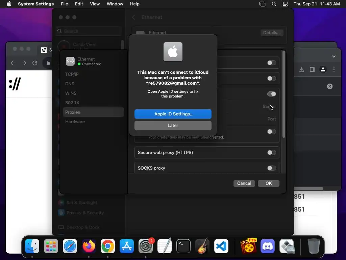Image resolution: width=346 pixels, height=260 pixels.
Task: Click Apple ID Settings… button
Action: point(173,114)
